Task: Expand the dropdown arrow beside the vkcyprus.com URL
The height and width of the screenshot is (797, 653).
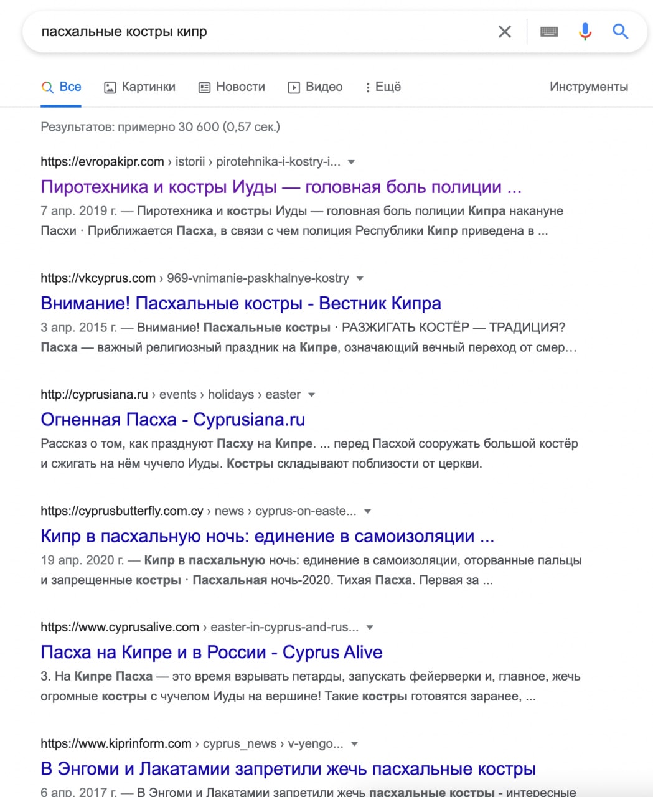Action: pos(360,278)
